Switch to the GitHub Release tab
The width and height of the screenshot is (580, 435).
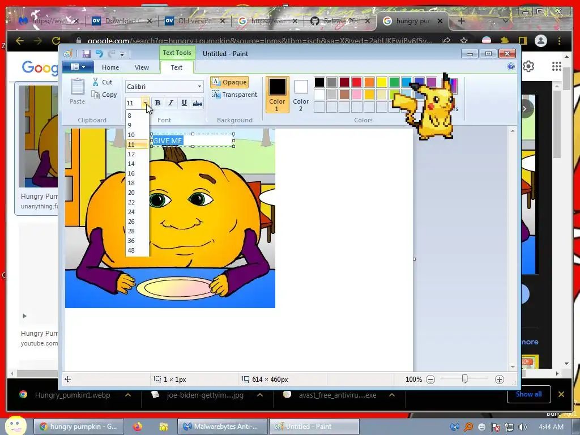pos(340,21)
